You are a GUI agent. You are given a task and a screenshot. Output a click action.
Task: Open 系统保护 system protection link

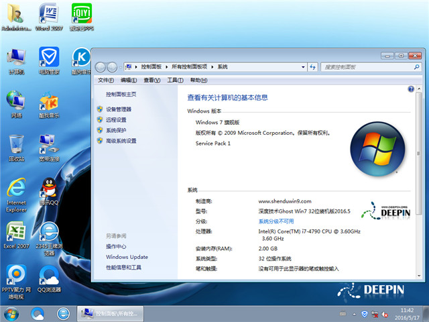[x=116, y=130]
